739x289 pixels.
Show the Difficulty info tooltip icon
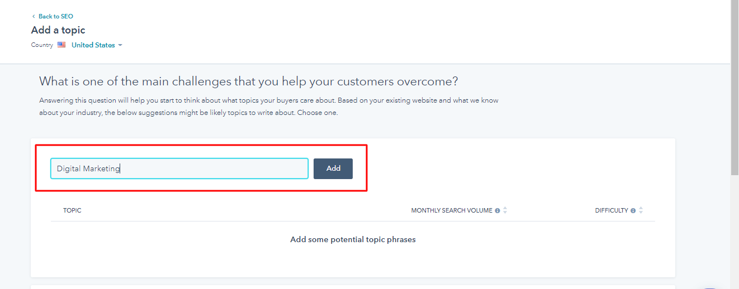pyautogui.click(x=633, y=211)
